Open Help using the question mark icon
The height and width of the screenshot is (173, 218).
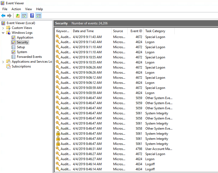click(x=32, y=16)
